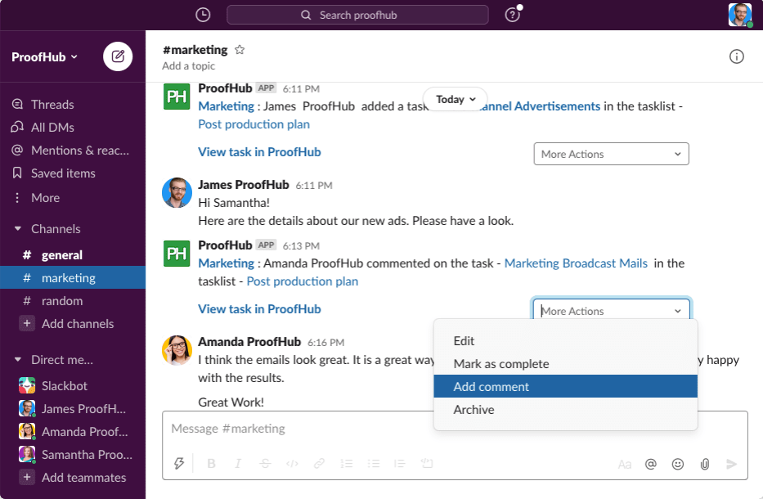Toggle ordered list formatting
Screen dimensions: 763x499
click(x=347, y=464)
